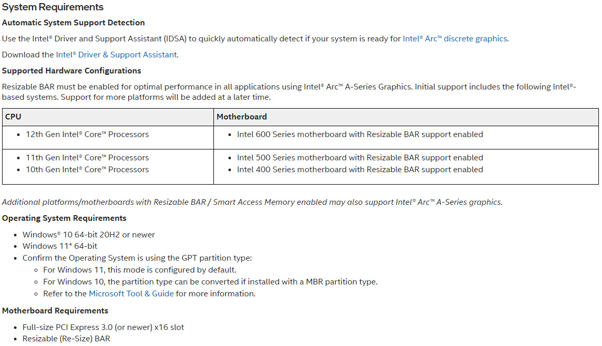Click the Intel 500 Series motherboard entry
Image resolution: width=602 pixels, height=346 pixels.
click(x=360, y=158)
